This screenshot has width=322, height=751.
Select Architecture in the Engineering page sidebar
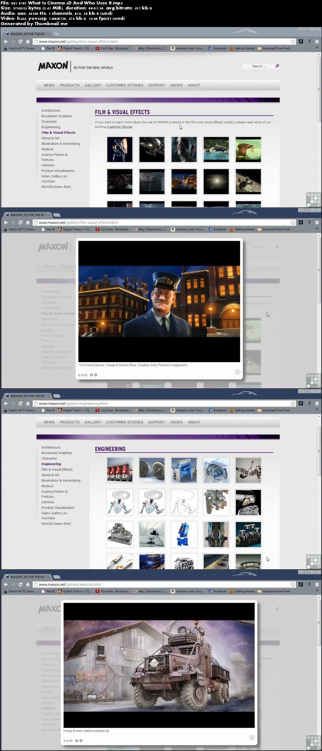(51, 447)
